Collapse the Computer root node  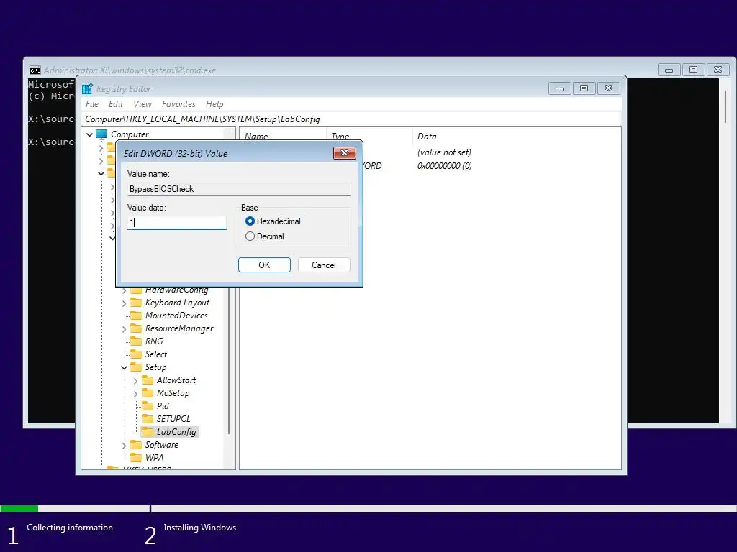(89, 134)
